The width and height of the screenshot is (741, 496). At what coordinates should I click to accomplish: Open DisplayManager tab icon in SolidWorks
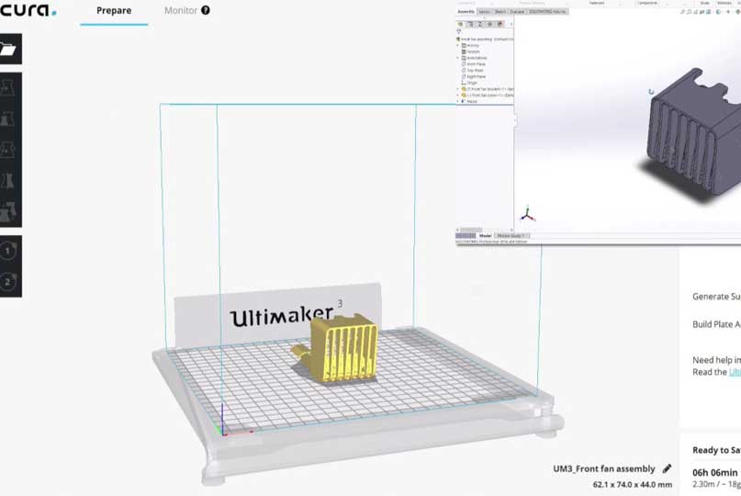tap(500, 24)
